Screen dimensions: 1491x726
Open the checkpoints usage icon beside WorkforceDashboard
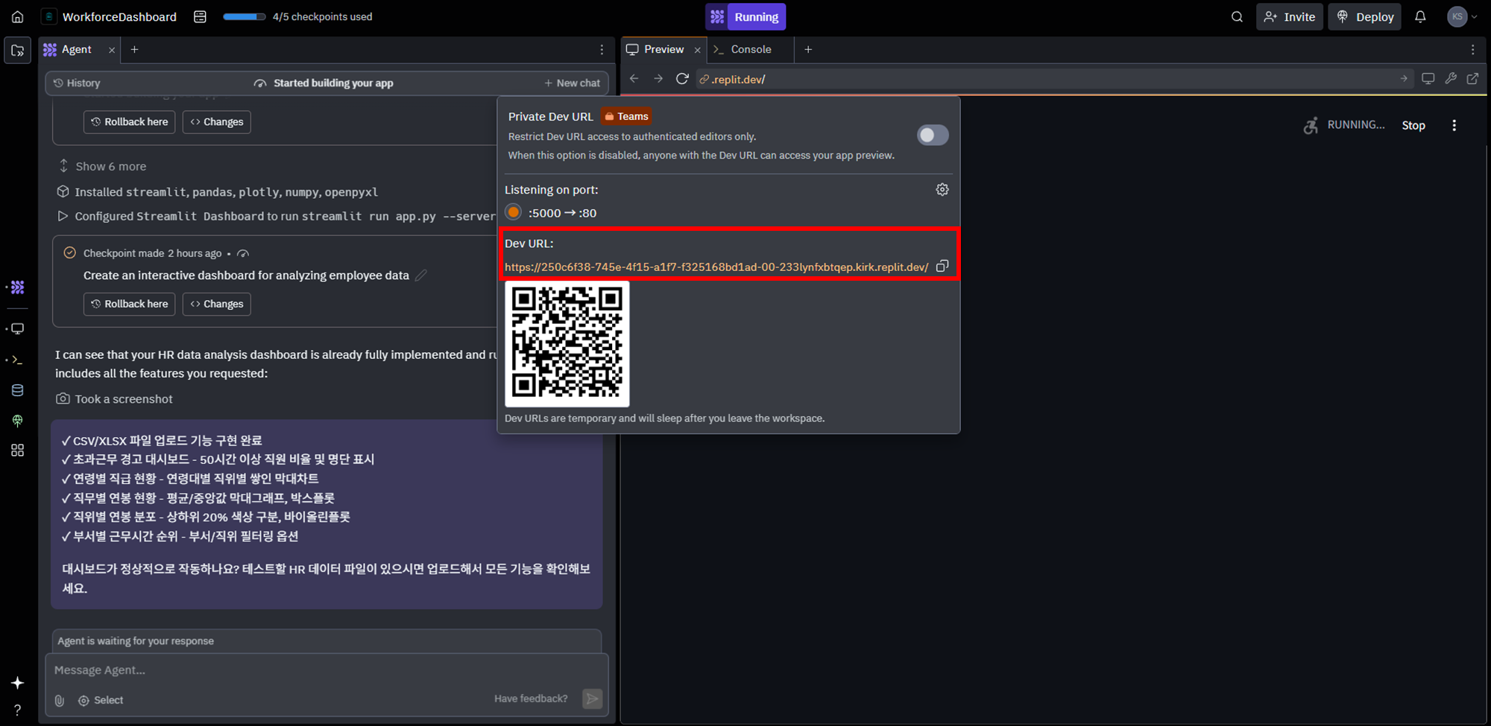pyautogui.click(x=200, y=16)
